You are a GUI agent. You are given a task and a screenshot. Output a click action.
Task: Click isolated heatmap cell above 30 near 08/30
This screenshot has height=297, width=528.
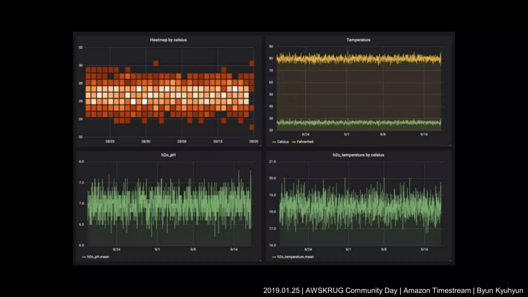tap(156, 63)
